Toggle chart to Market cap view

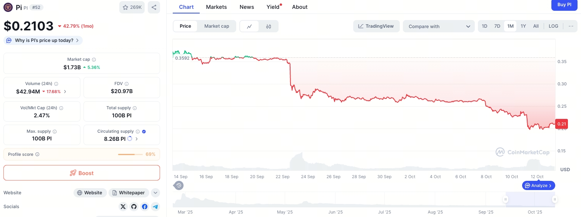(x=217, y=26)
